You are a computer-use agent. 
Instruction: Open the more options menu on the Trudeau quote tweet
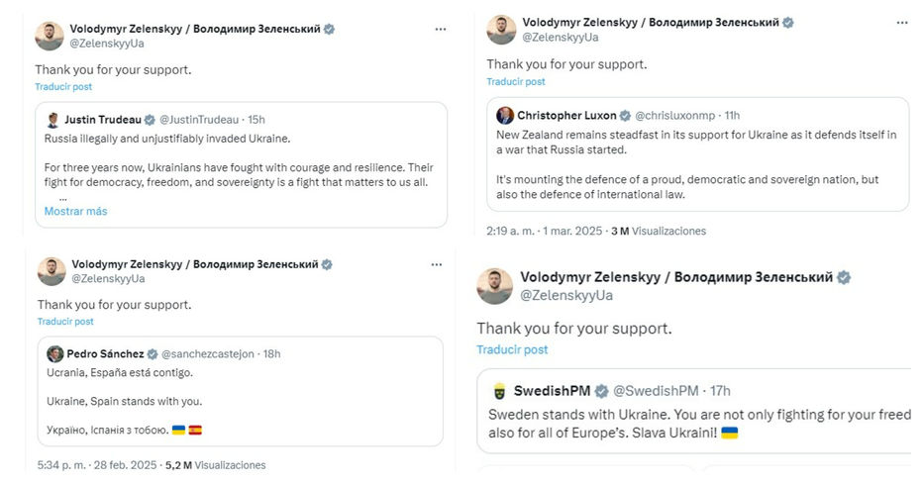click(x=440, y=30)
